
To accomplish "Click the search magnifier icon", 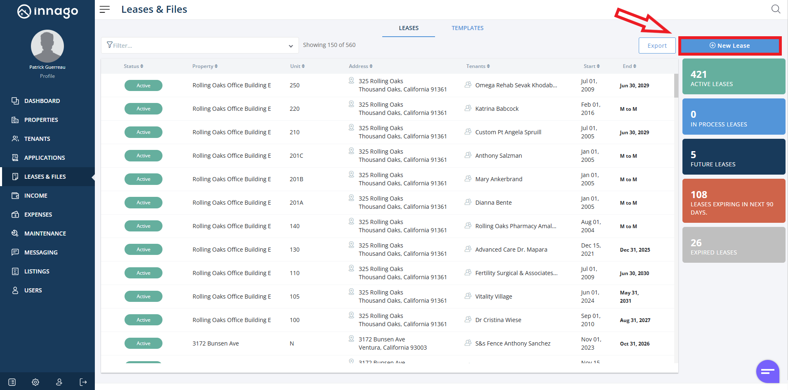I will (776, 9).
